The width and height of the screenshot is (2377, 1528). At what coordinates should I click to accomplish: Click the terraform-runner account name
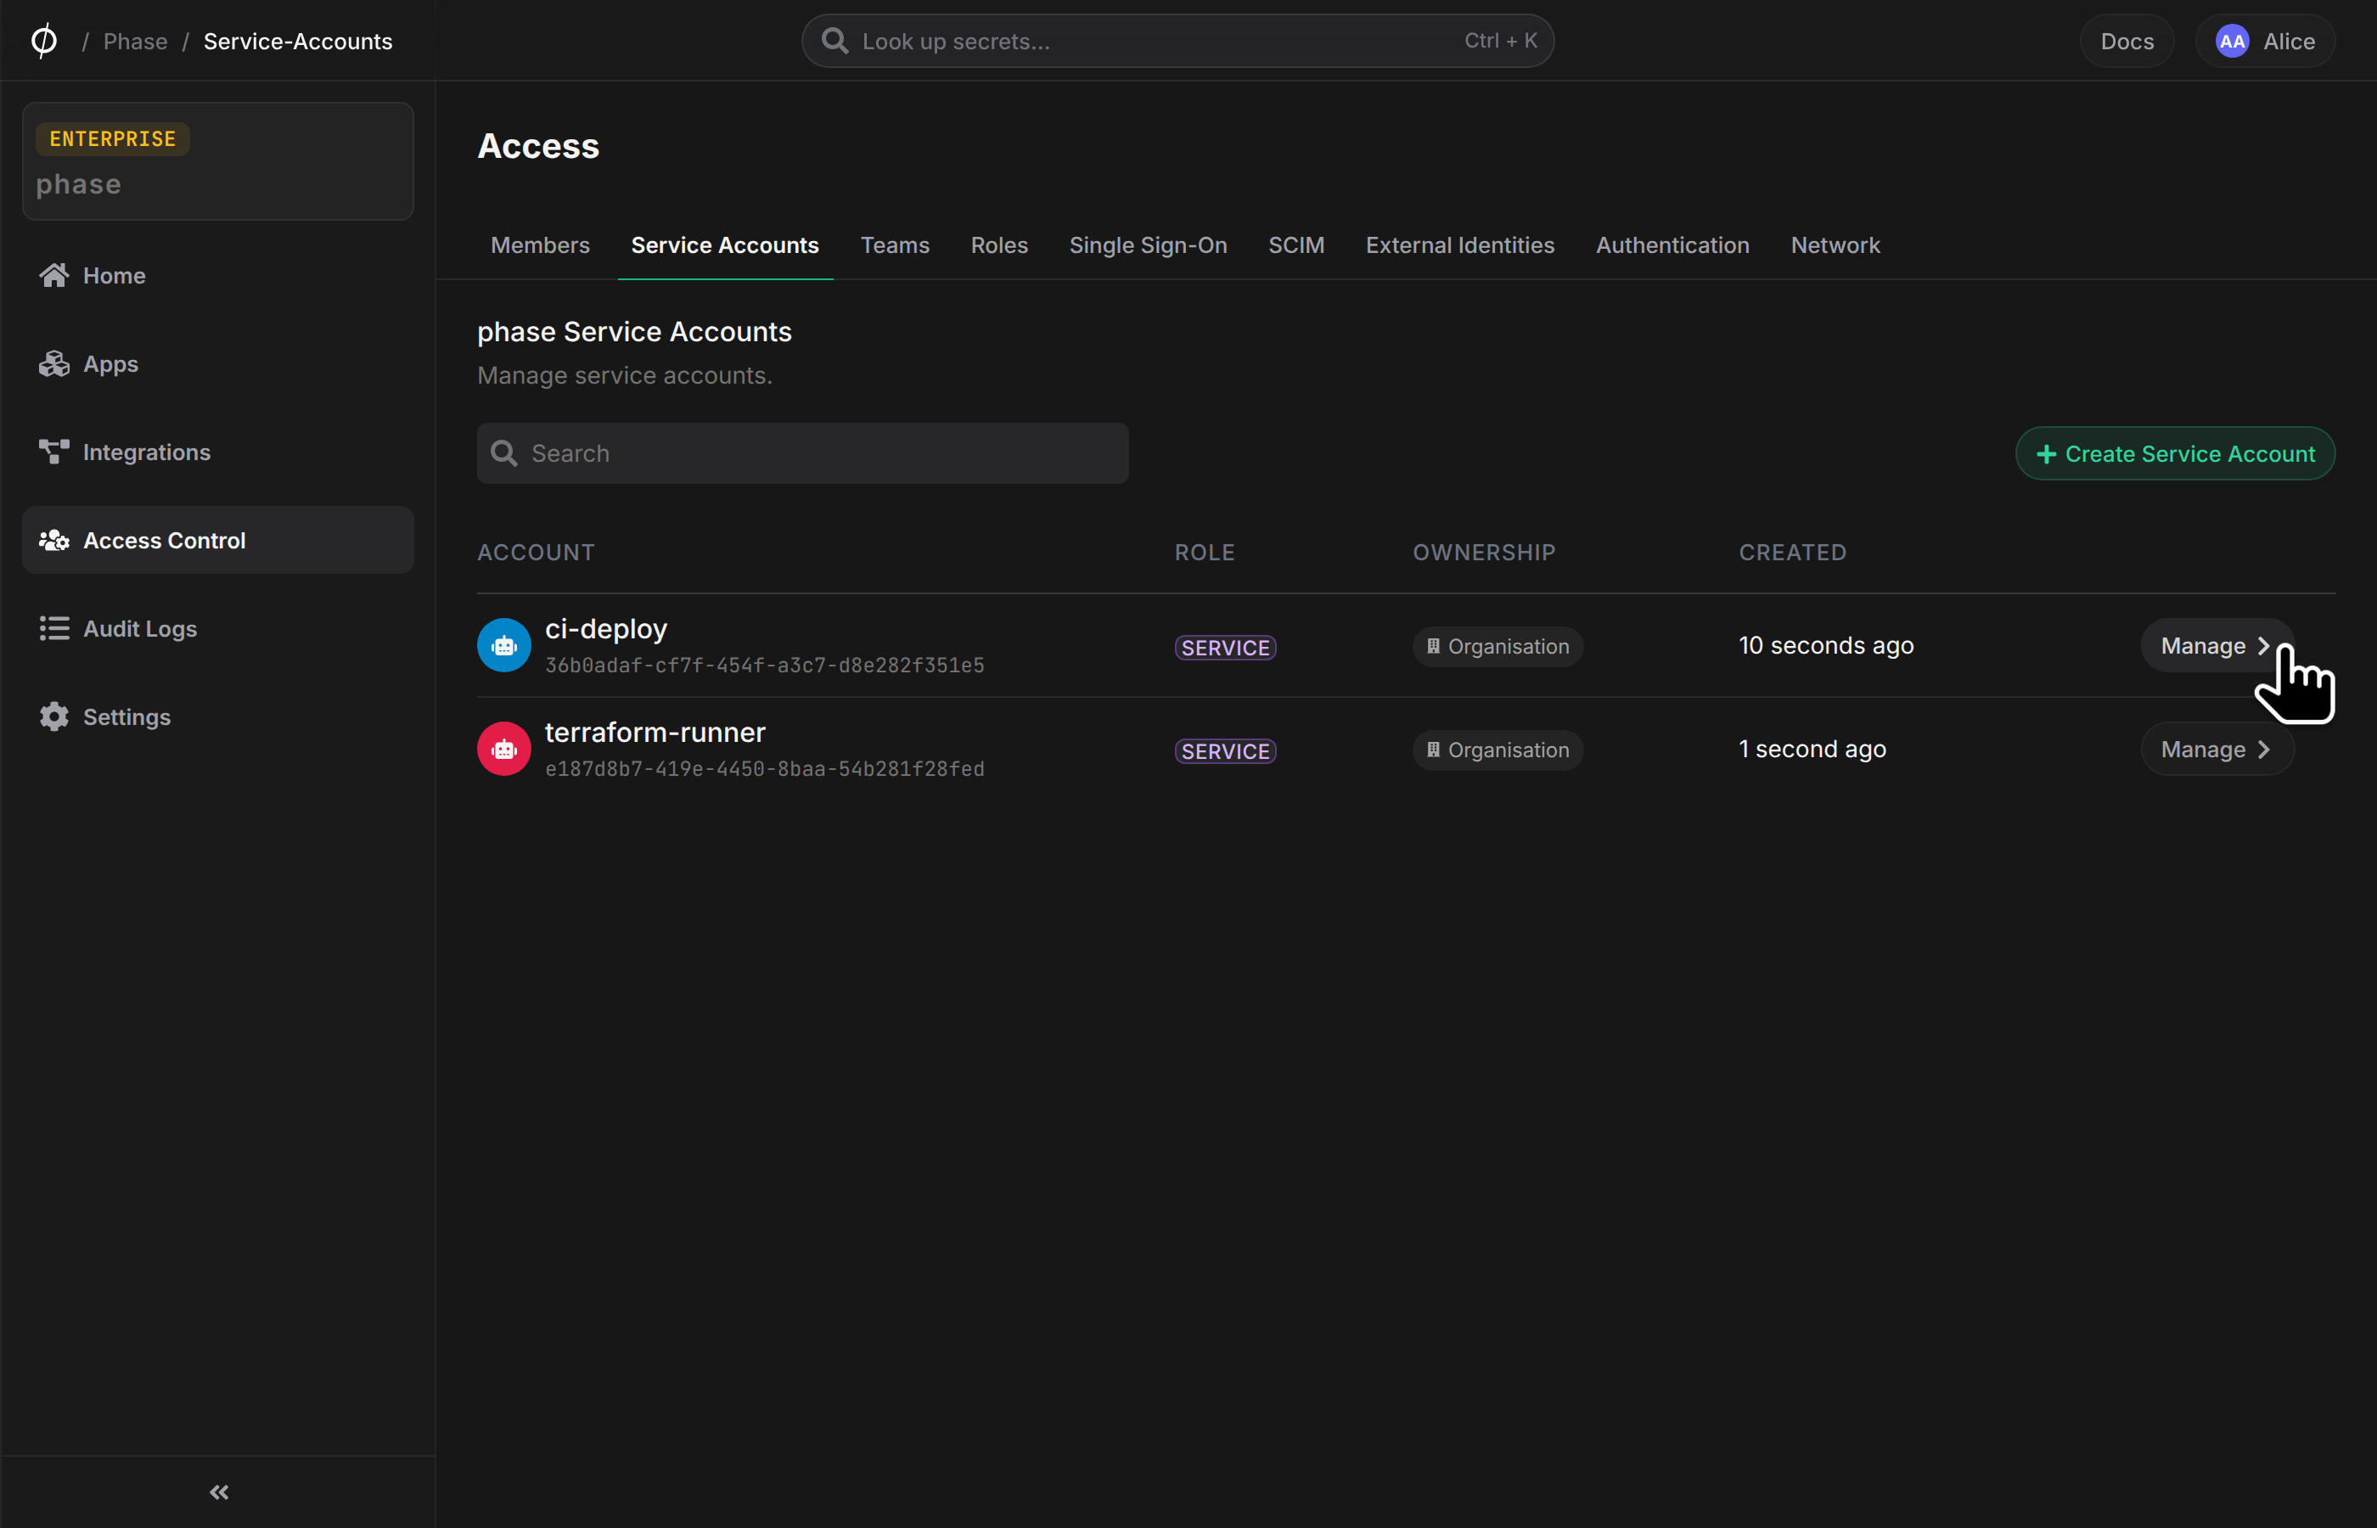pyautogui.click(x=655, y=731)
